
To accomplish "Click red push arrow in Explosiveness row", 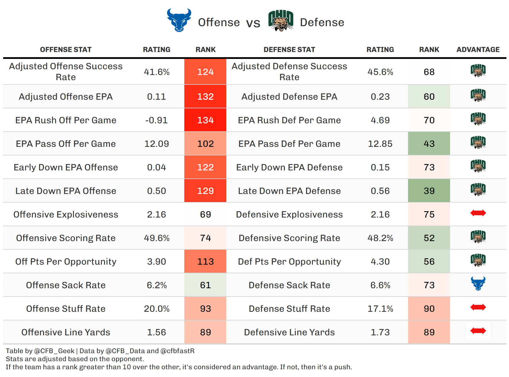I will (x=478, y=213).
